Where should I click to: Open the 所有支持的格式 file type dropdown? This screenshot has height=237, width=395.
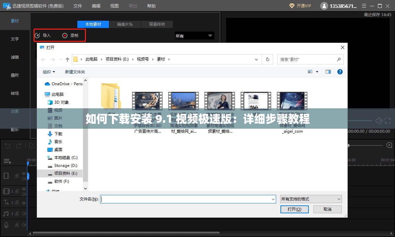[x=311, y=199]
